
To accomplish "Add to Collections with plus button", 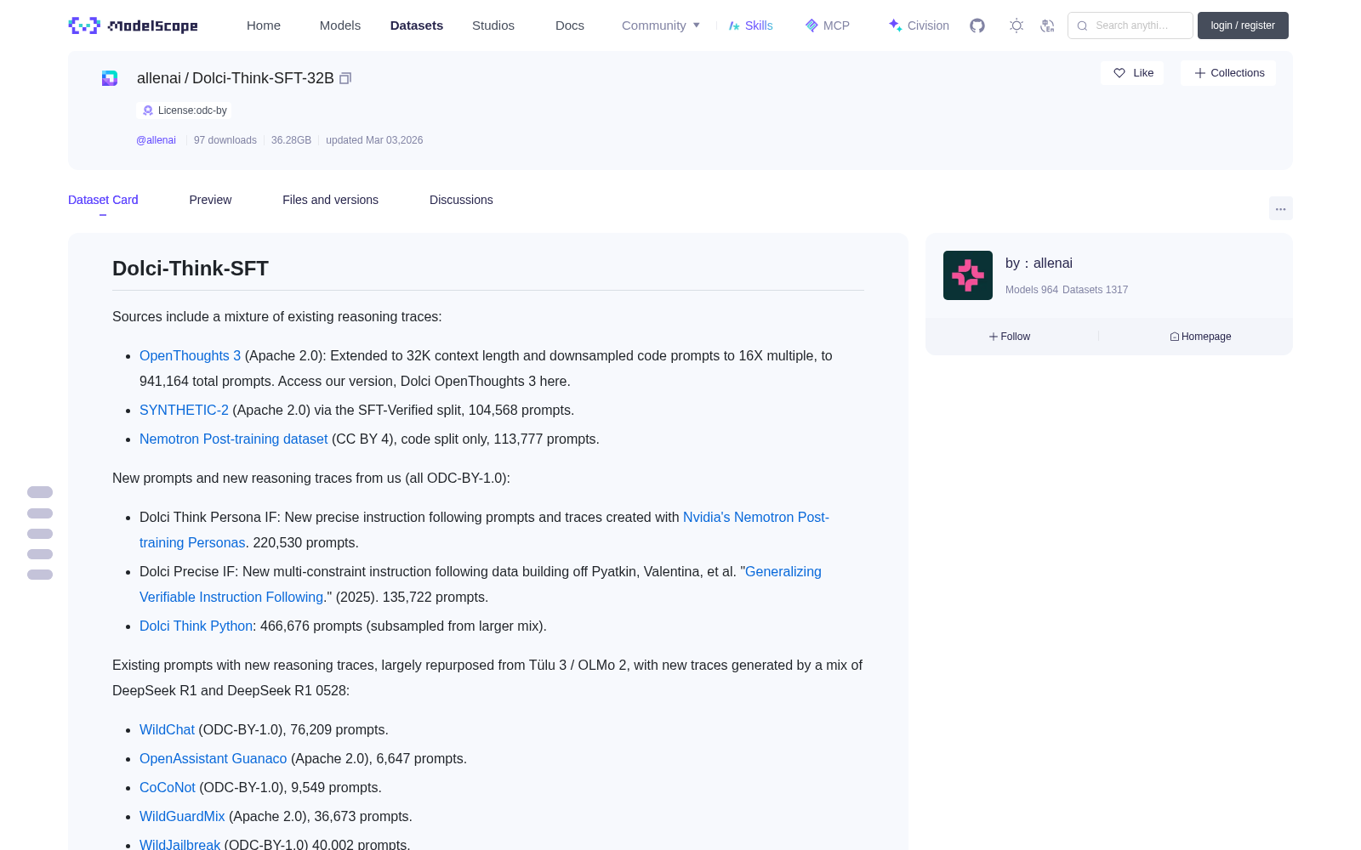I will pos(1228,73).
